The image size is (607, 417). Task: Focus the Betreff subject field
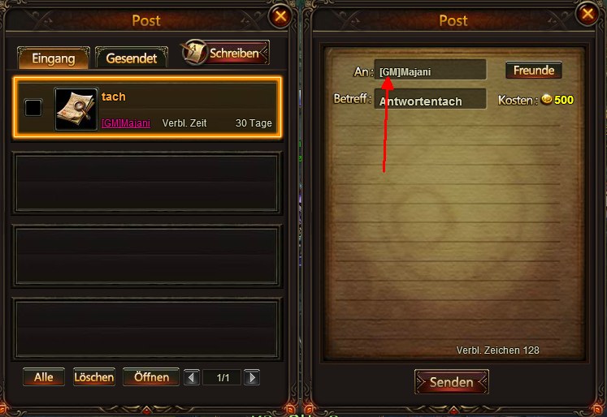430,99
